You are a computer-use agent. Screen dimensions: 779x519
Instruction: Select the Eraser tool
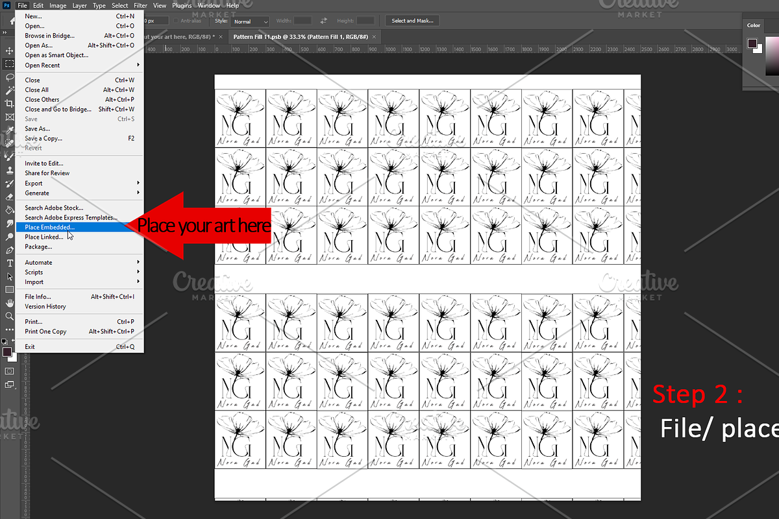point(9,197)
